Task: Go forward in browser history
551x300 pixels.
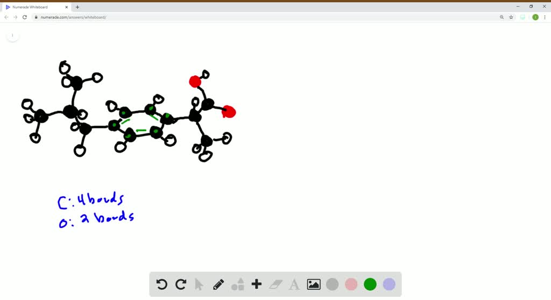Action: (16, 17)
